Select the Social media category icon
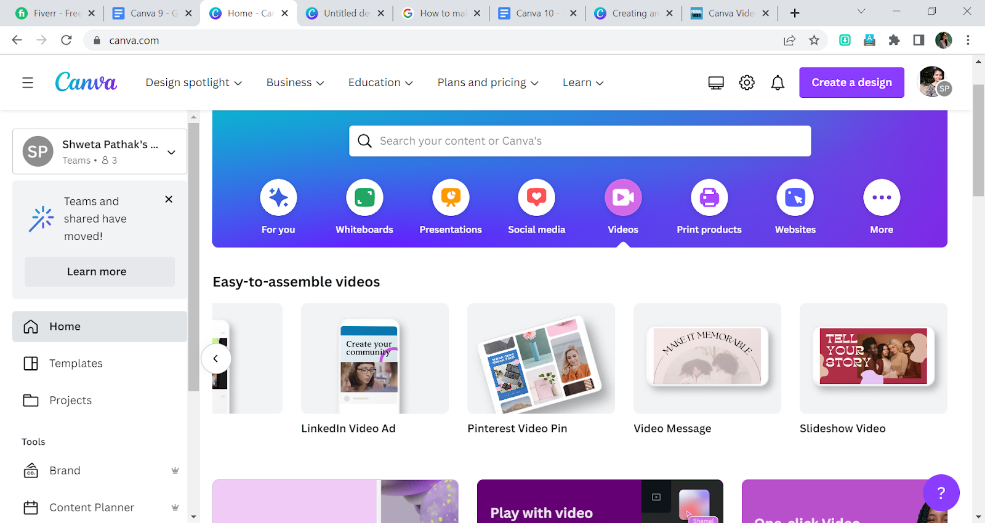 (537, 198)
